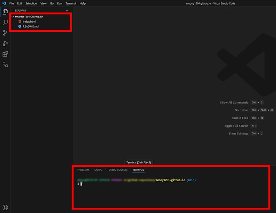
Task: Open the Extensions view icon
Action: pyautogui.click(x=5, y=54)
